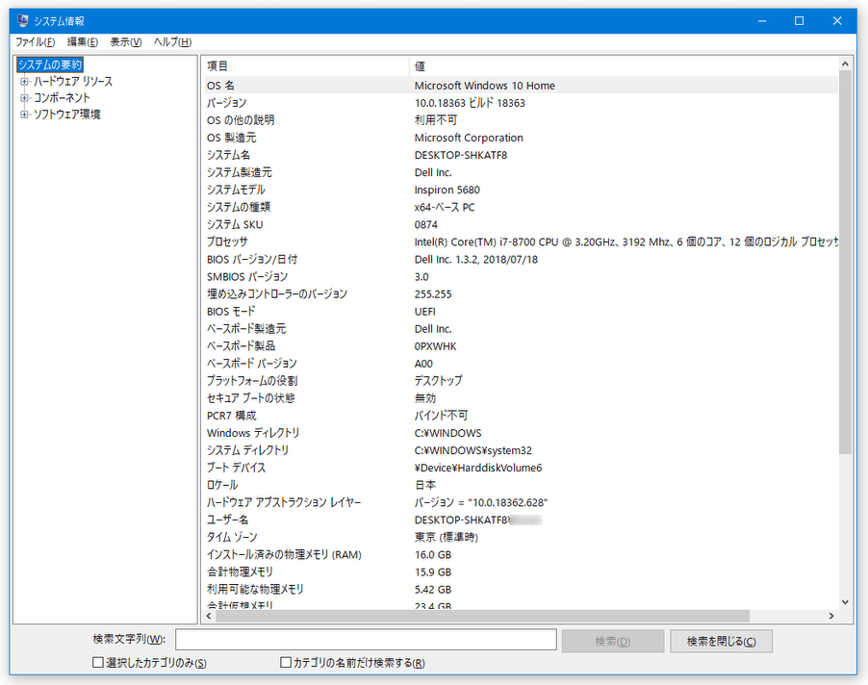Click the vertical scrollbar down arrow
The width and height of the screenshot is (868, 685).
pos(845,602)
